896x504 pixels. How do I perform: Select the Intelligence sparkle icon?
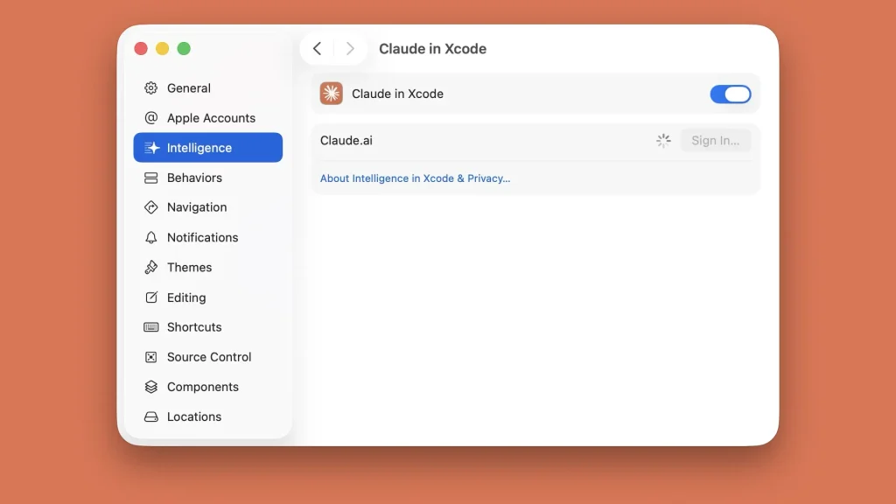point(151,147)
